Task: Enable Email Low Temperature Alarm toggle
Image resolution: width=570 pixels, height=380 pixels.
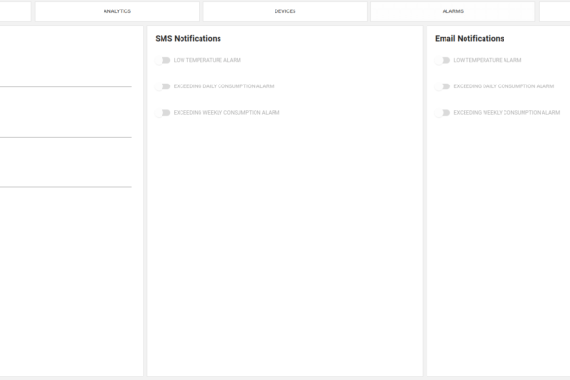Action: (444, 60)
